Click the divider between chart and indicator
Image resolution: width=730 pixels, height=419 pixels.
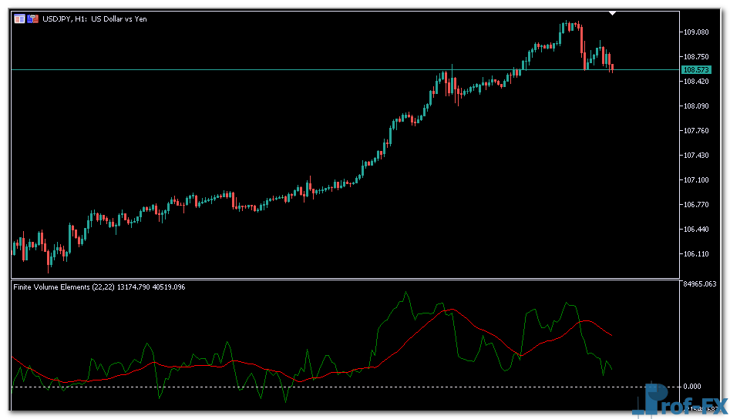point(347,279)
